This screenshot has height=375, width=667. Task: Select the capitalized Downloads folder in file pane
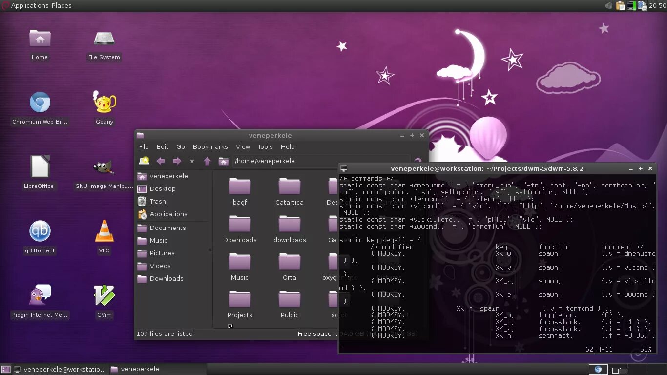click(x=240, y=229)
